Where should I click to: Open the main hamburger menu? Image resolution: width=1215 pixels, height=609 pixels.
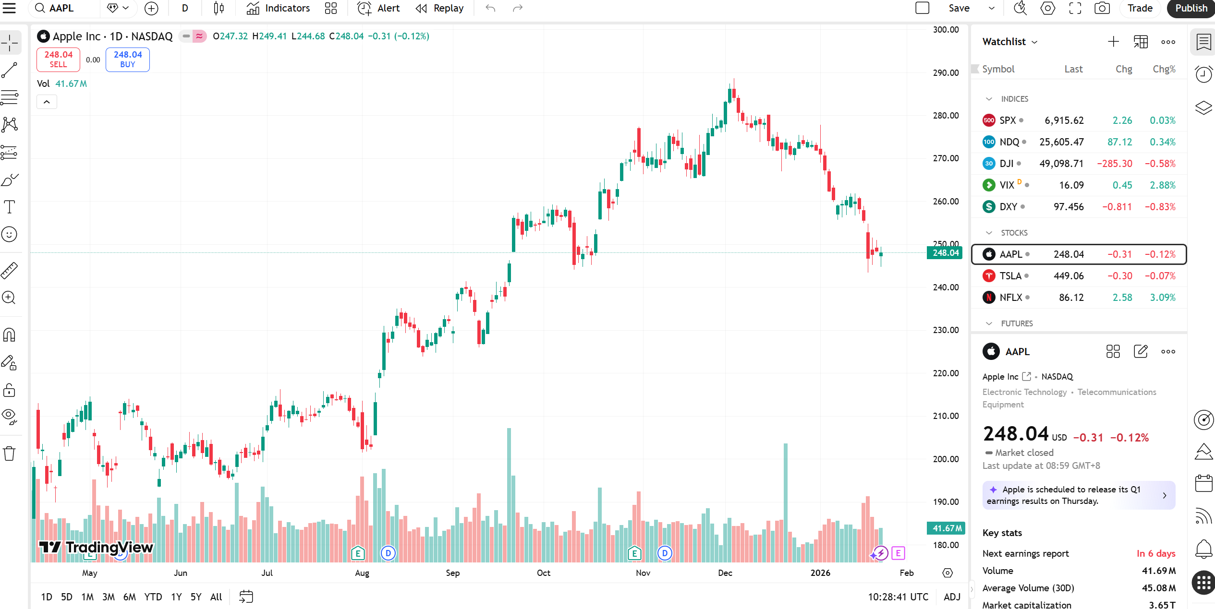coord(9,8)
